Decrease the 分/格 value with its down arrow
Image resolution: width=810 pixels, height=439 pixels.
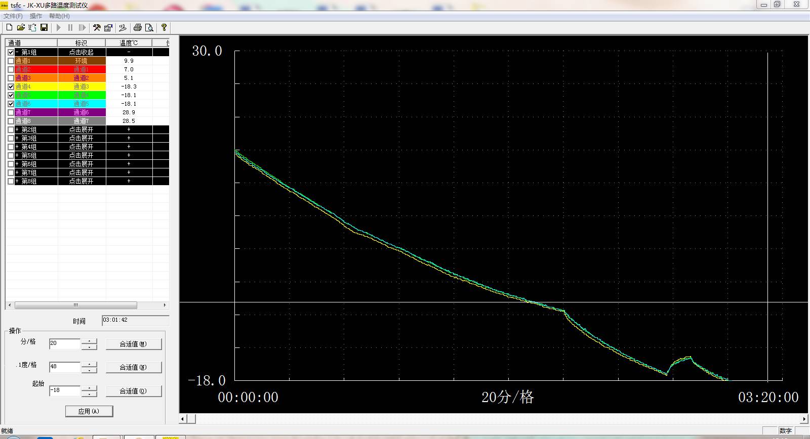[x=89, y=347]
